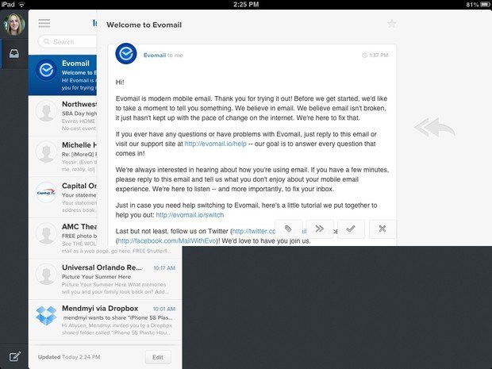Open the Mendmyi via Dropbox email
The height and width of the screenshot is (369, 492).
pos(105,320)
